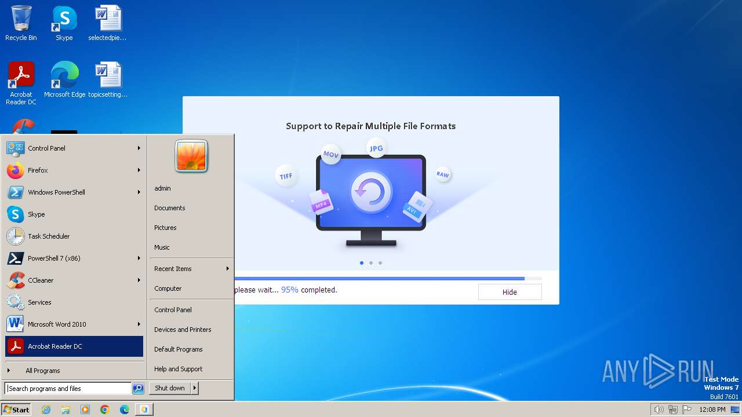Screen dimensions: 742x417
Task: Click the taskbar clock showing 12:08 PM
Action: click(712, 409)
